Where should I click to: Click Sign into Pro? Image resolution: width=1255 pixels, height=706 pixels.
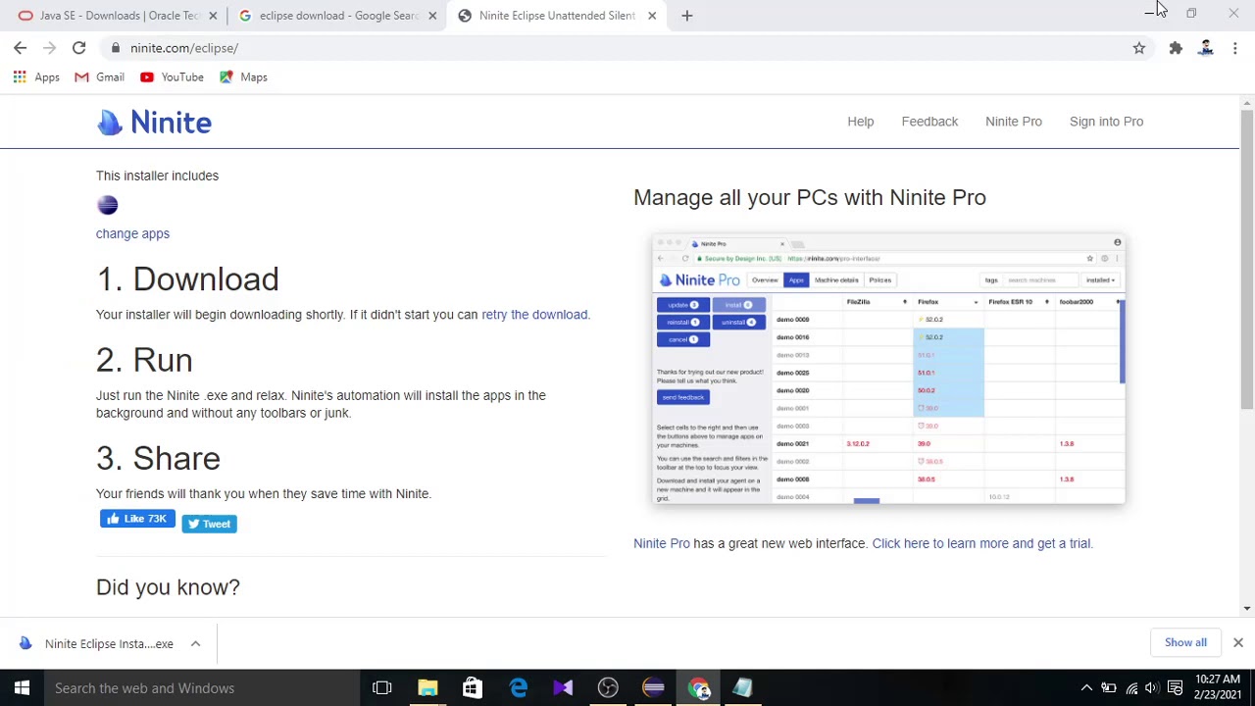point(1106,122)
